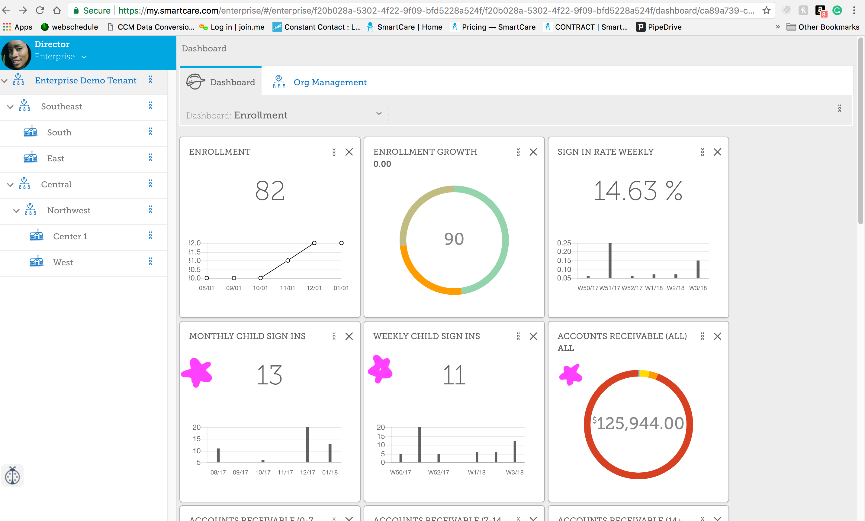Click the Enrollment Growth donut chart
The width and height of the screenshot is (865, 521).
coord(454,240)
